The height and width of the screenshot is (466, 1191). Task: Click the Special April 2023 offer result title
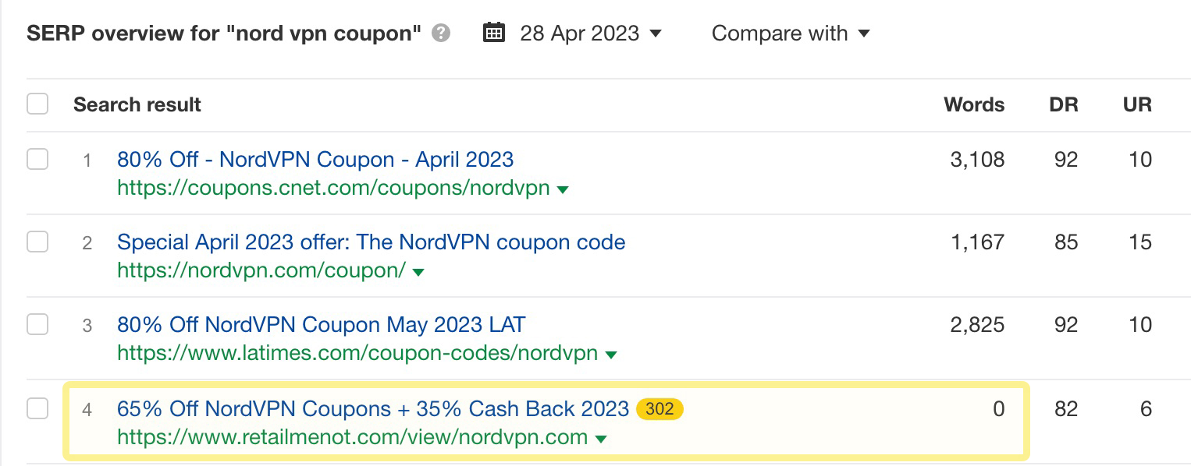(x=371, y=242)
